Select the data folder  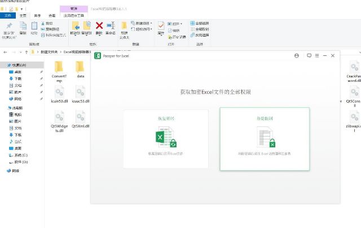pyautogui.click(x=80, y=69)
